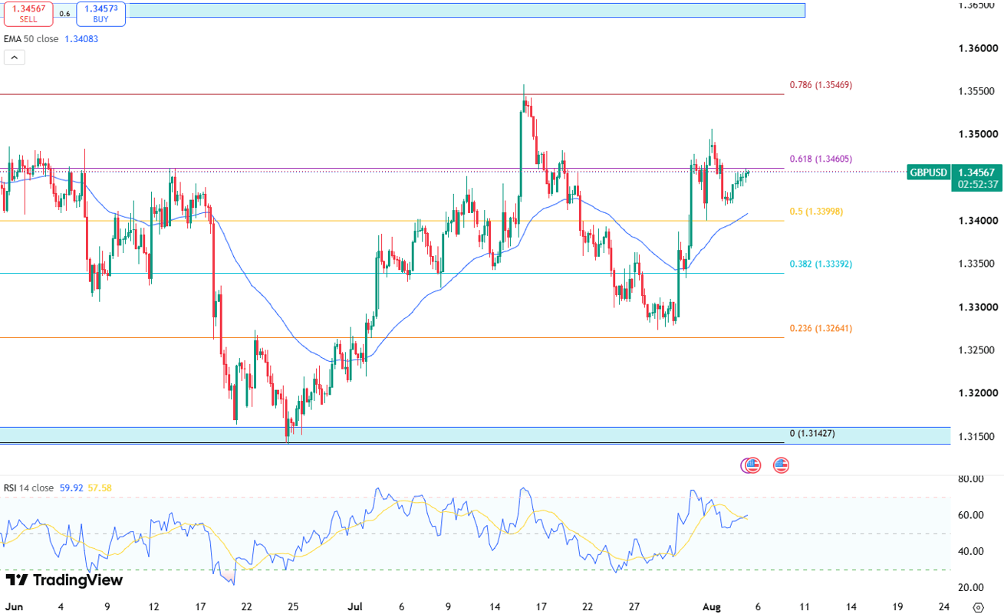Click the 40.00 level on the RSI scale
Image resolution: width=1004 pixels, height=614 pixels.
(x=972, y=551)
